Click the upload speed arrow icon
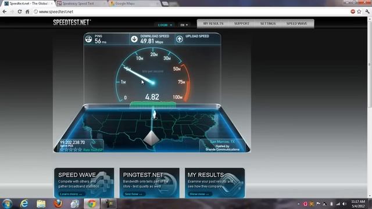 [180, 39]
